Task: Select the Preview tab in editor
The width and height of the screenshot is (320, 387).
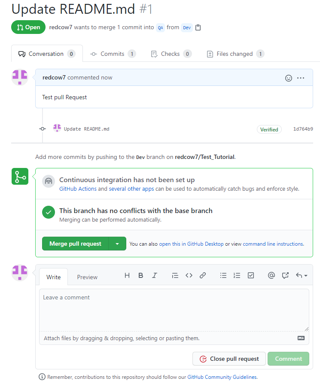Action: pos(87,277)
